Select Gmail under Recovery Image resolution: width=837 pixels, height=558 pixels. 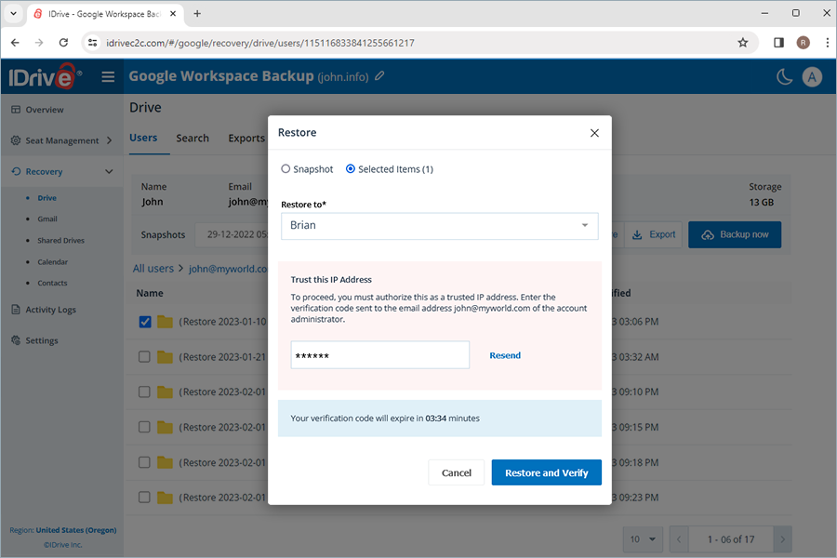[x=47, y=219]
